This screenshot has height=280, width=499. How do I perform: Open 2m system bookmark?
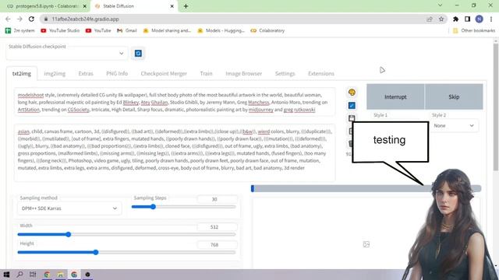(20, 30)
